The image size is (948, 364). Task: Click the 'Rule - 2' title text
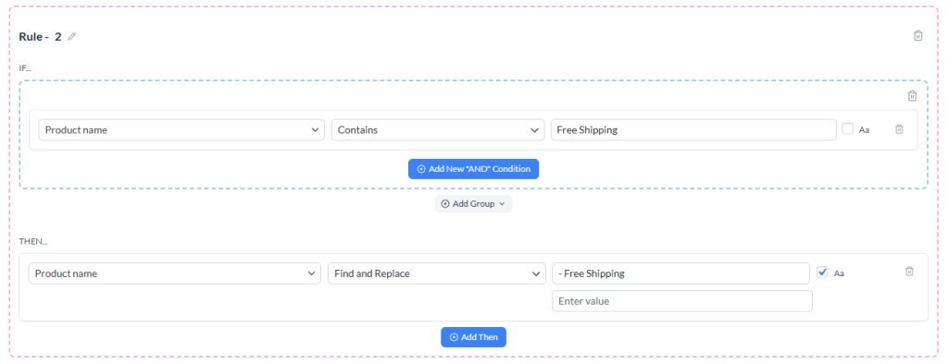click(41, 37)
